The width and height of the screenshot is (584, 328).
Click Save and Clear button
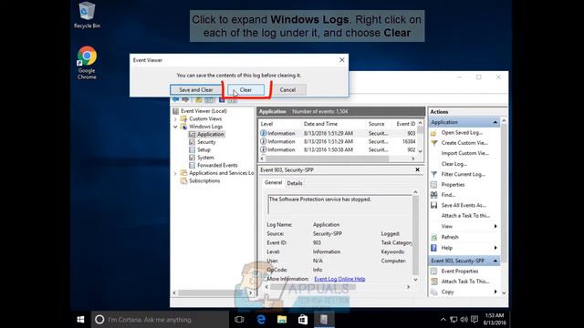[x=196, y=89]
